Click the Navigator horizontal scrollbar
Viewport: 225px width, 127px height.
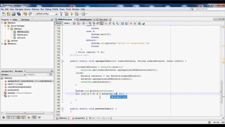25,113
